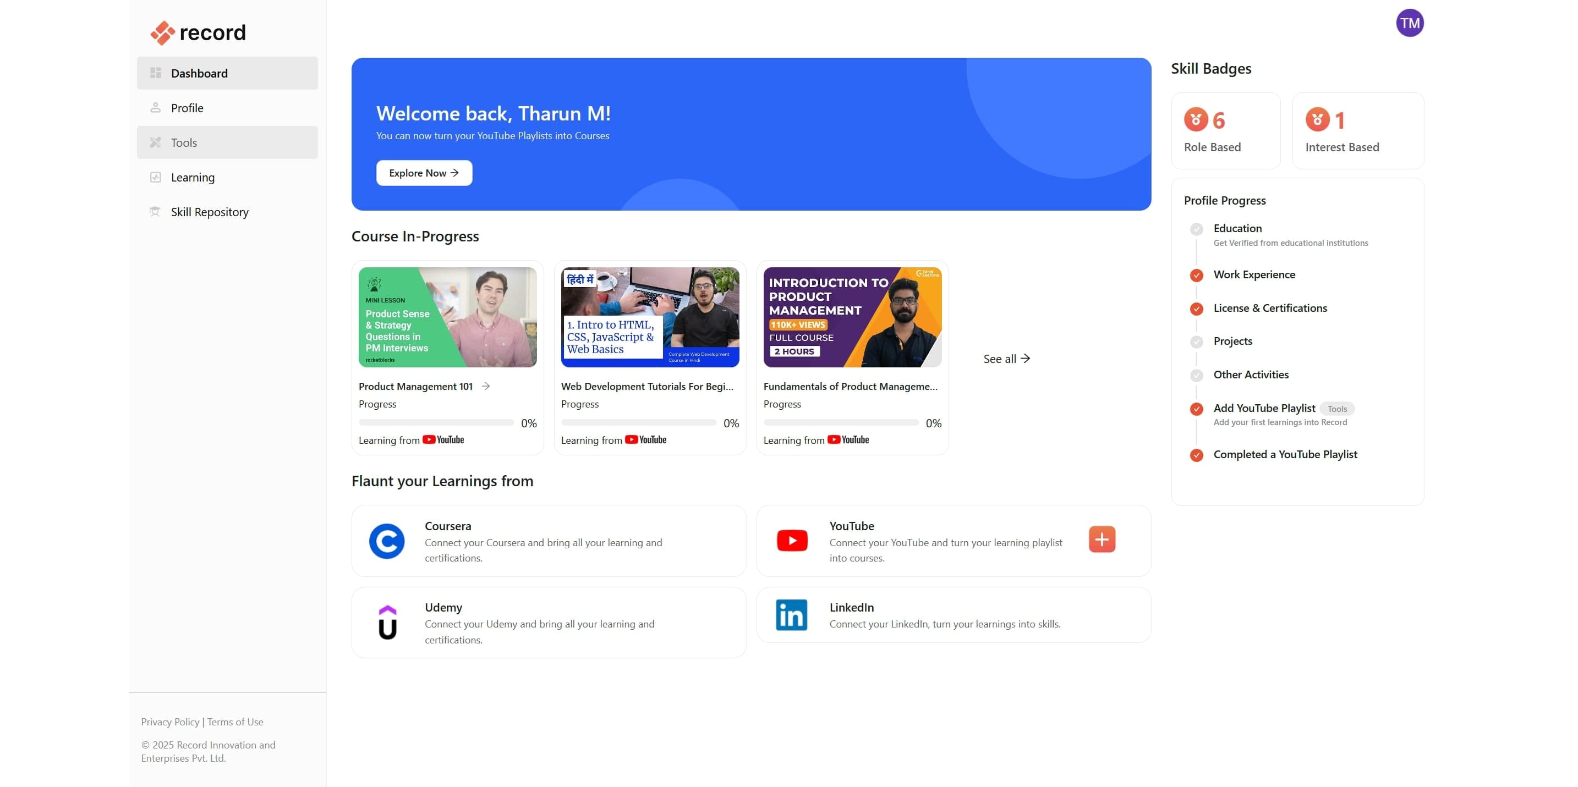Open Introduction to Product Management thumbnail
This screenshot has height=787, width=1578.
(x=853, y=317)
